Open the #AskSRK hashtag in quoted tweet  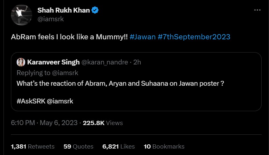[31, 101]
